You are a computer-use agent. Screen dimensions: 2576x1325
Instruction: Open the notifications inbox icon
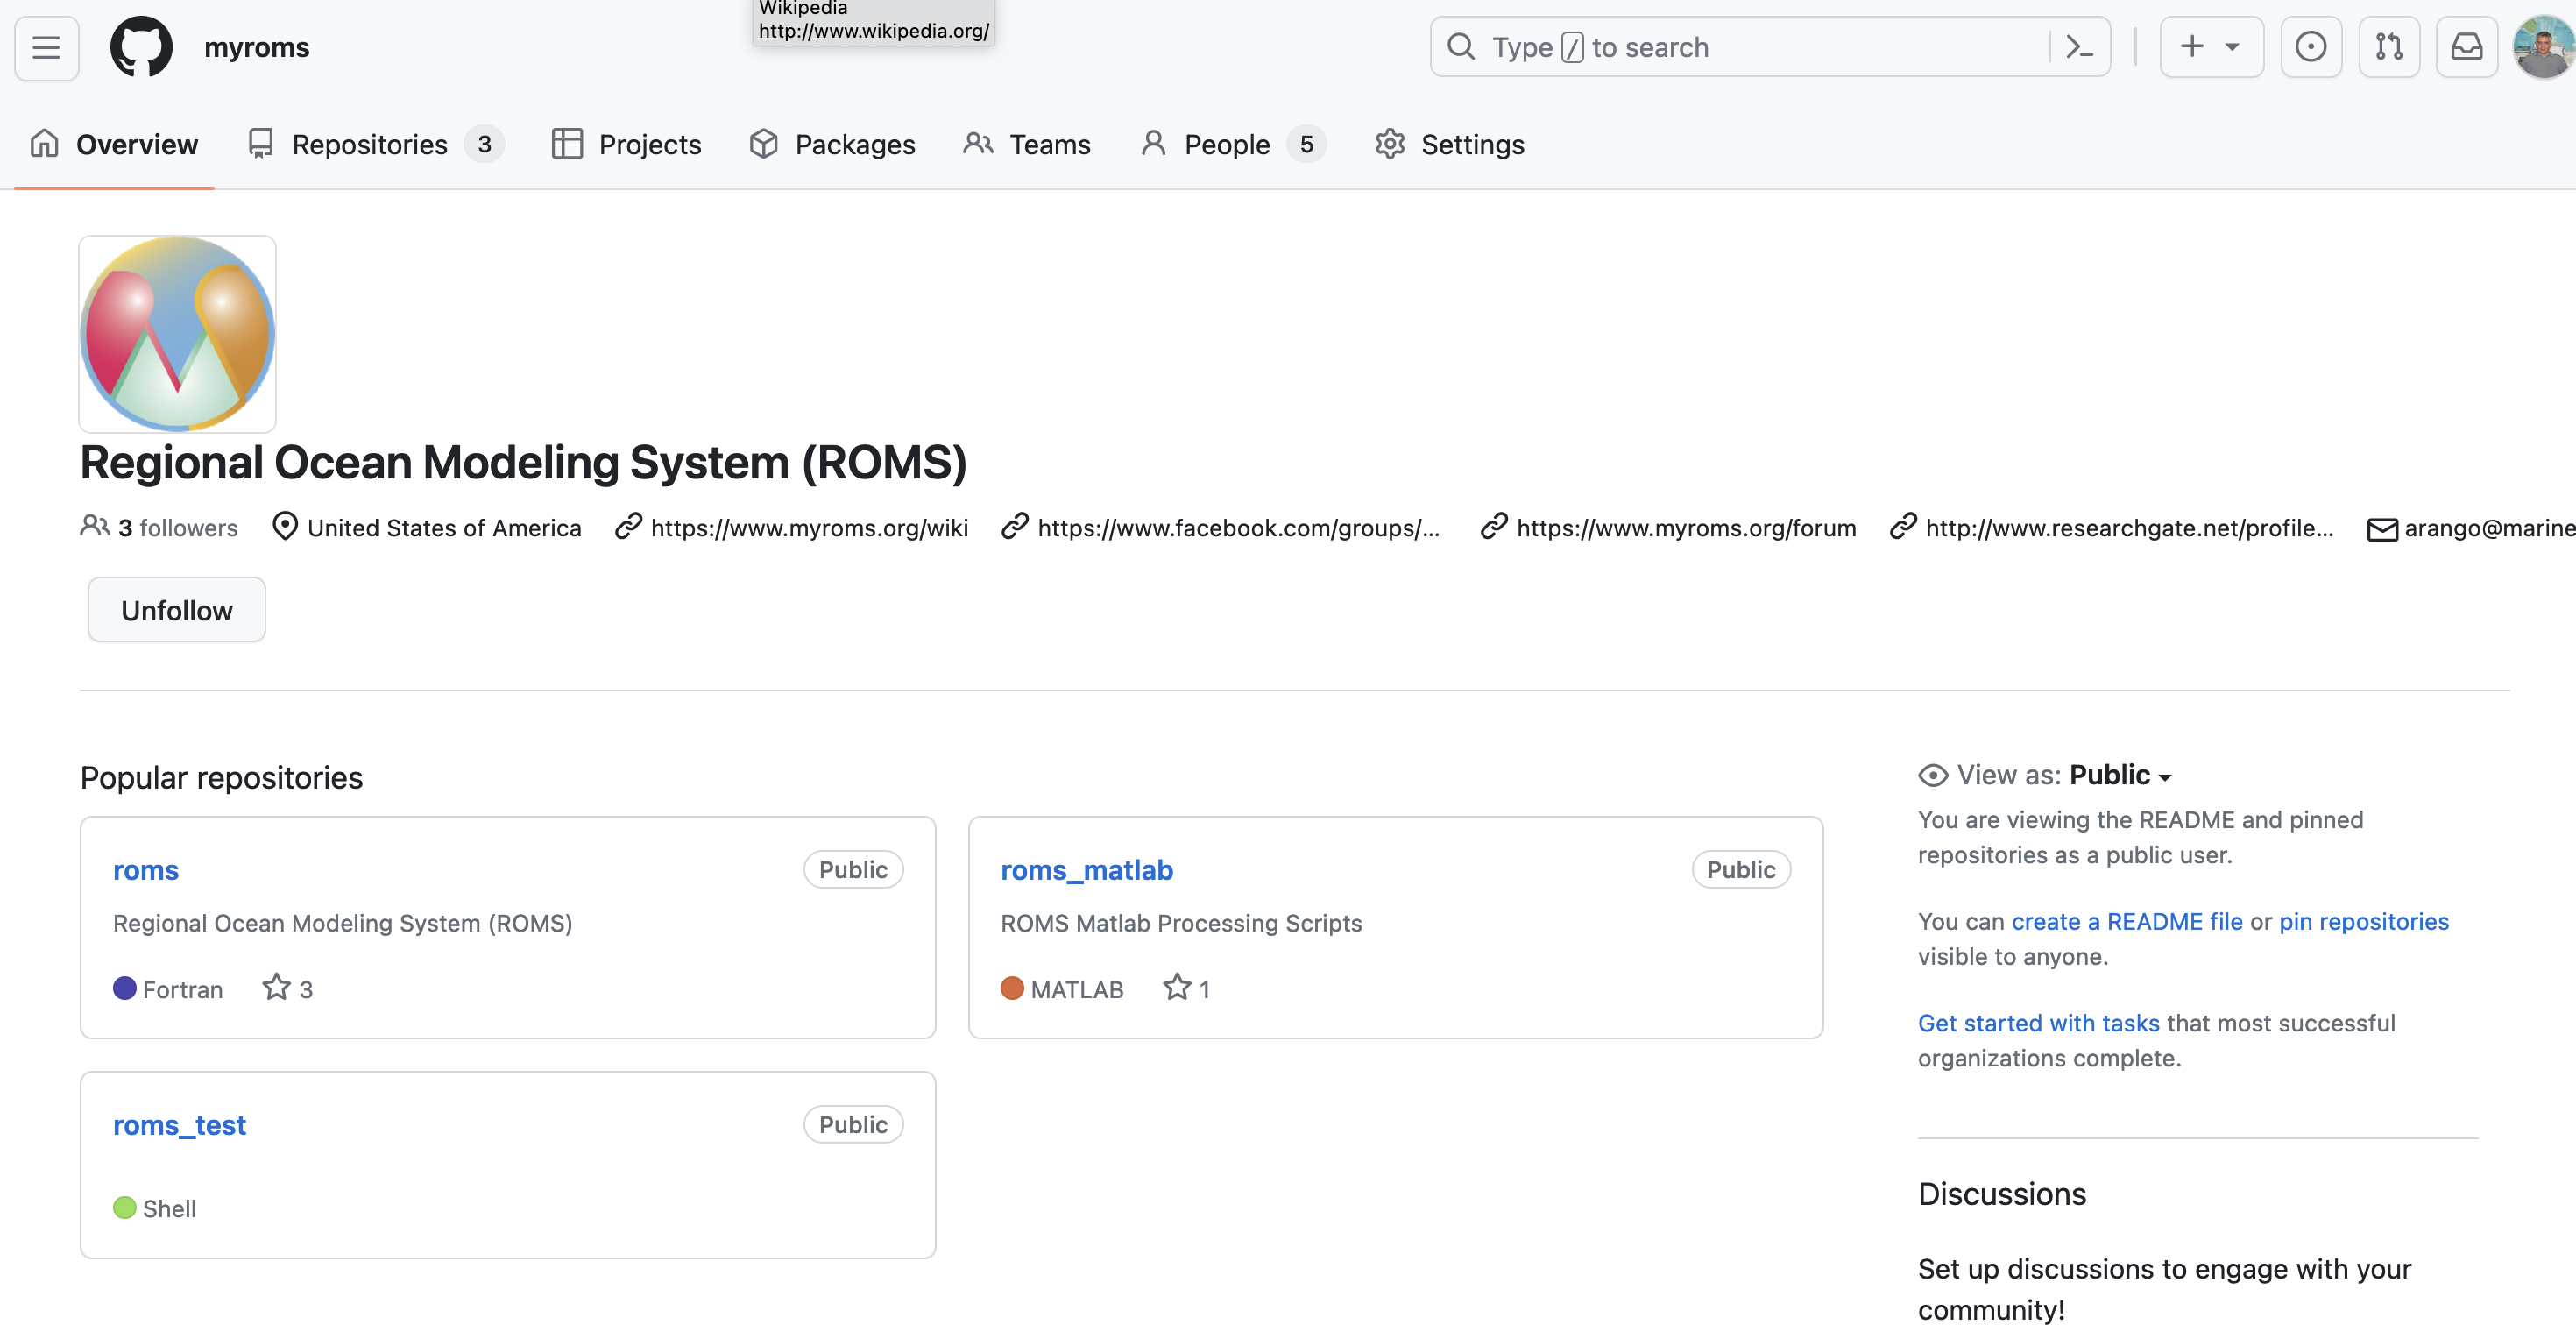point(2466,47)
